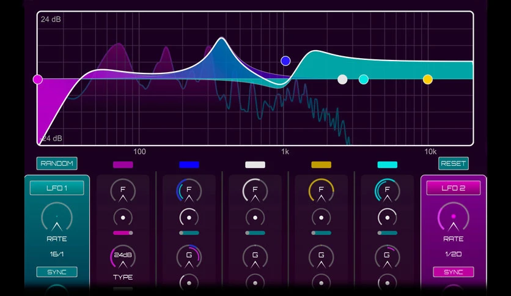Click the 1/20 rate value
This screenshot has width=511, height=296.
coord(454,254)
